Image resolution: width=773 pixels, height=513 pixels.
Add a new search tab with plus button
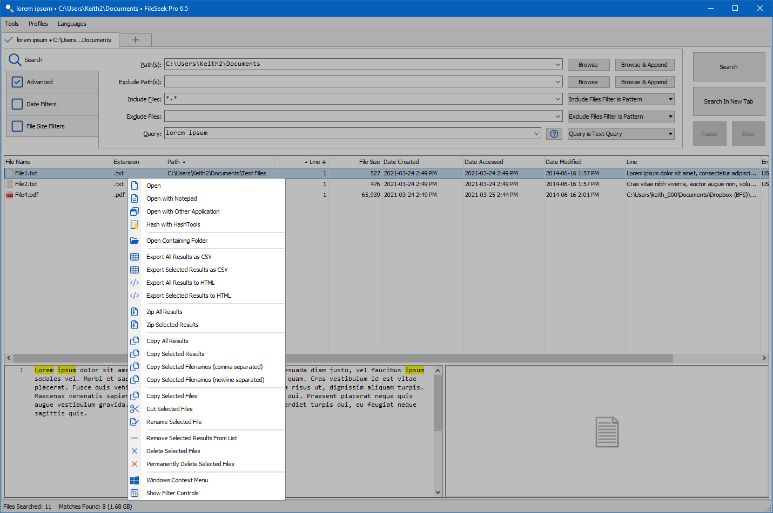pyautogui.click(x=136, y=40)
